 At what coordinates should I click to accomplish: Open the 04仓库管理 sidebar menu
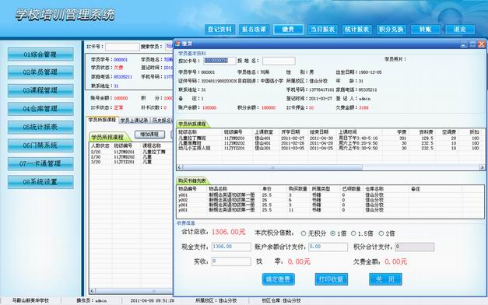click(40, 109)
